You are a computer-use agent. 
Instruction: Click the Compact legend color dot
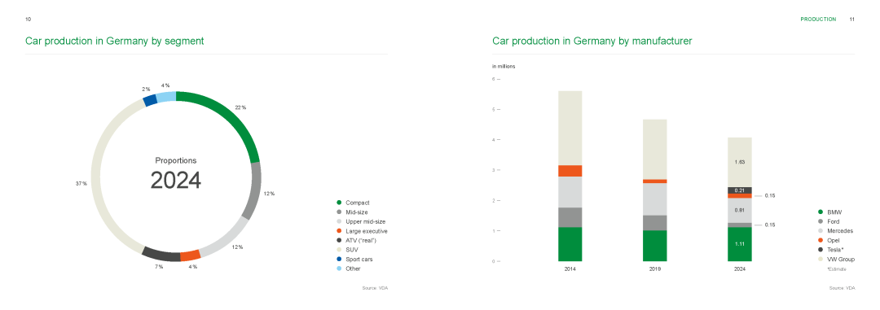click(x=339, y=203)
